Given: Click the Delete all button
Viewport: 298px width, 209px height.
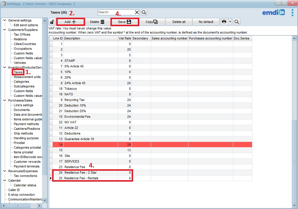Looking at the screenshot, I should (179, 22).
